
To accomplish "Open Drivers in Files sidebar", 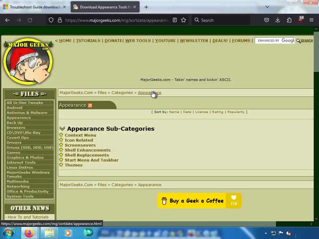I will coord(14,143).
